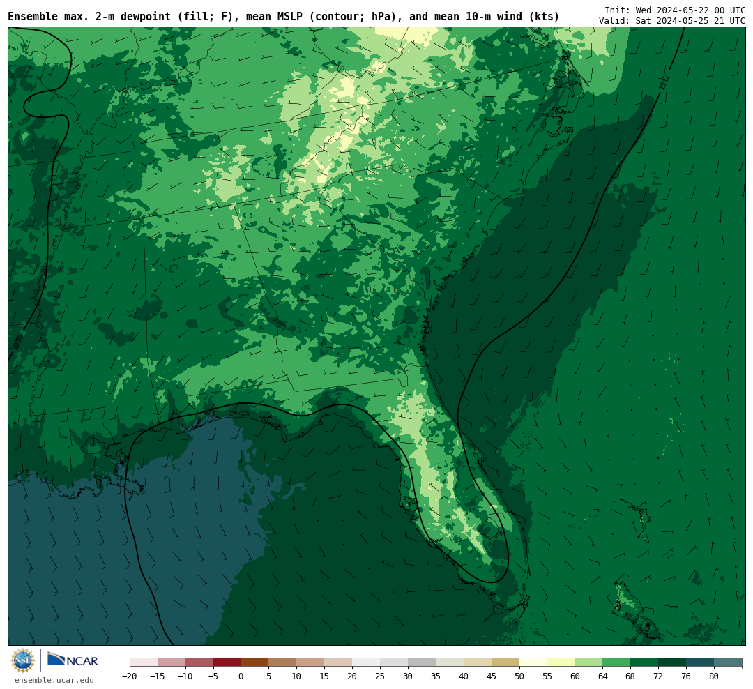
Task: Pick the pale yellow swatch between 55 and 60
Action: pyautogui.click(x=561, y=662)
